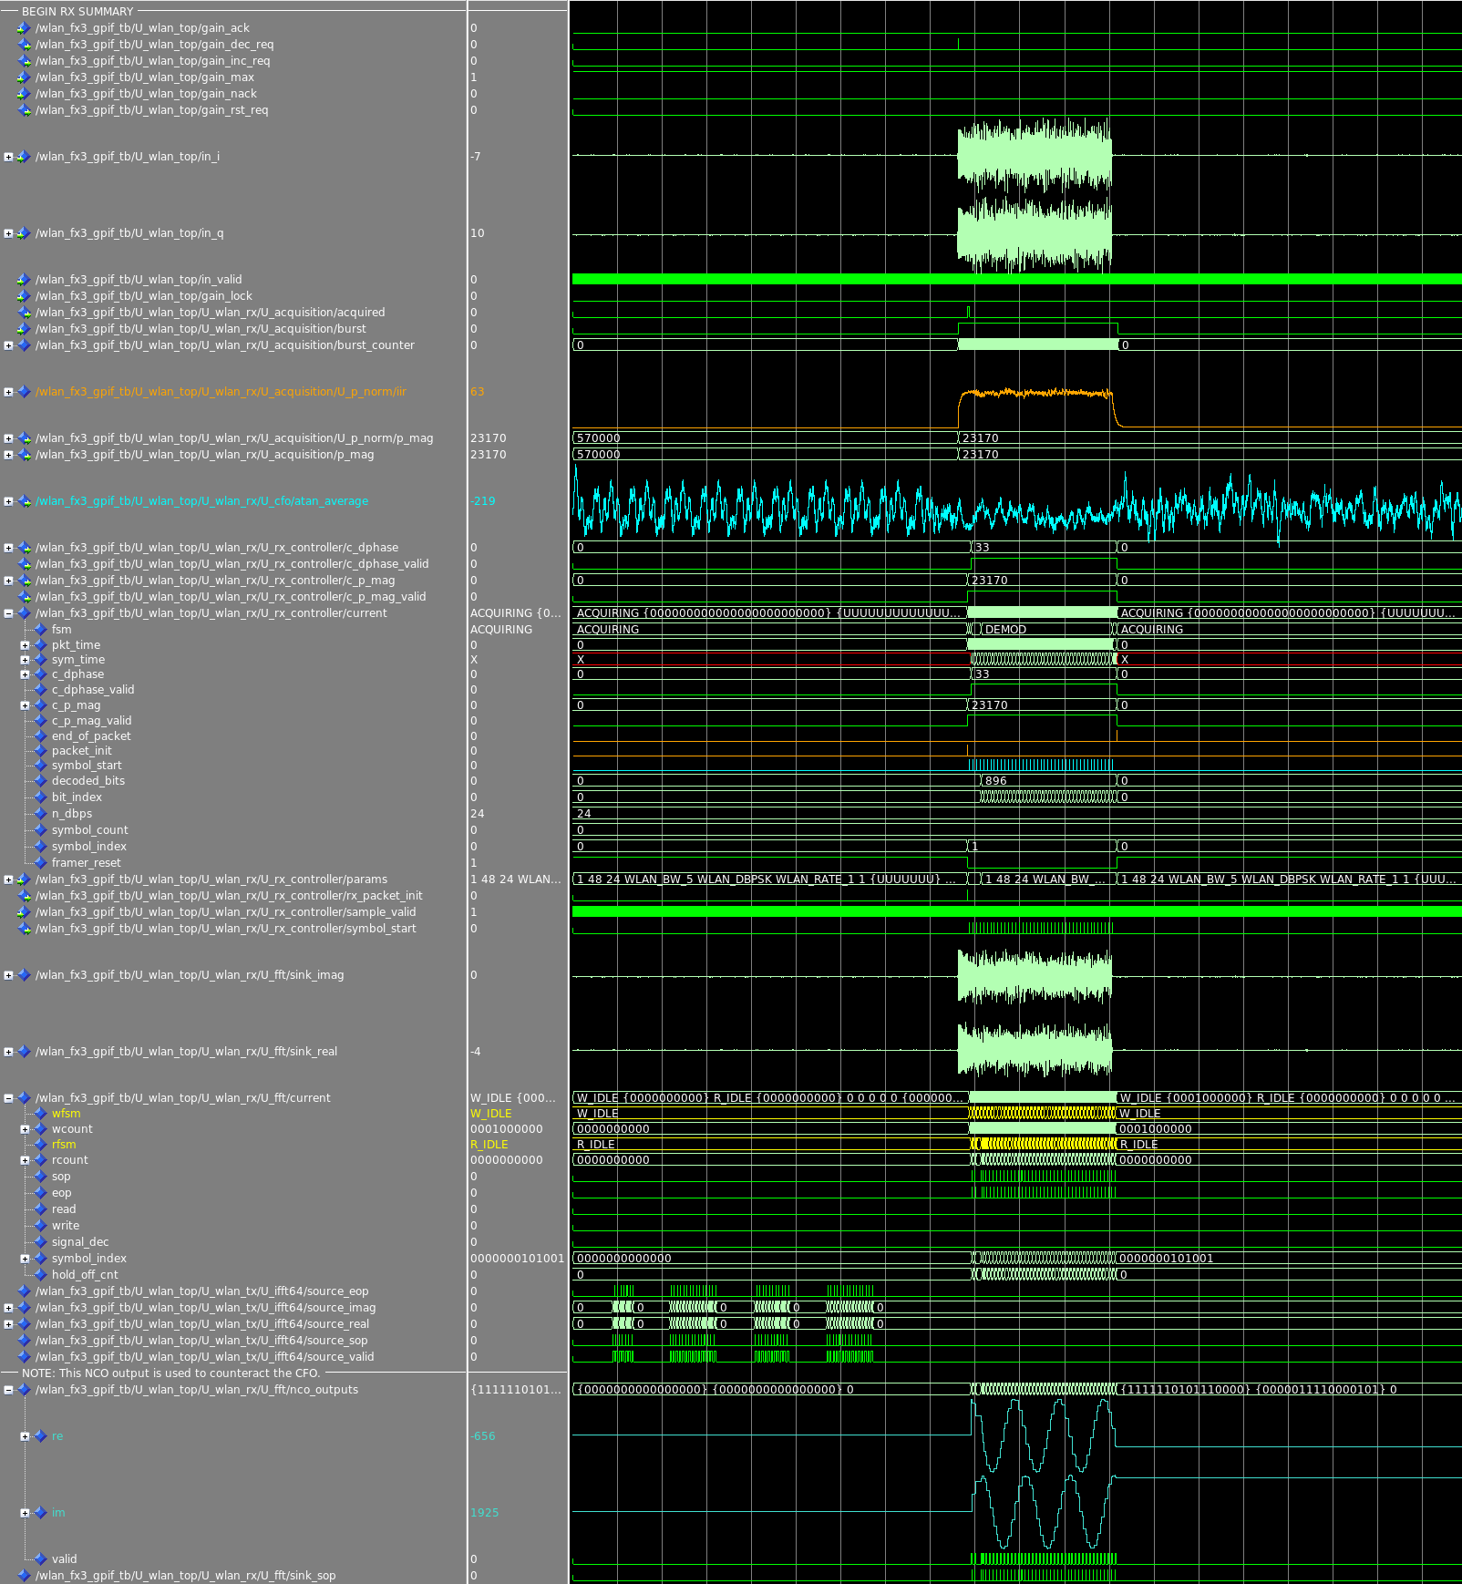Click the gain_max signal icon
This screenshot has height=1584, width=1462.
pyautogui.click(x=24, y=77)
